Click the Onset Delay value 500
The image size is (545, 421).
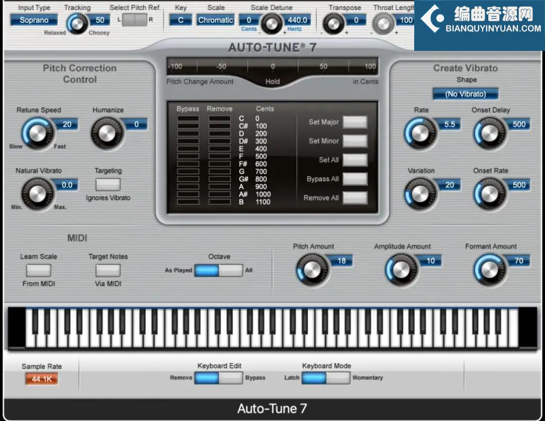coord(519,124)
